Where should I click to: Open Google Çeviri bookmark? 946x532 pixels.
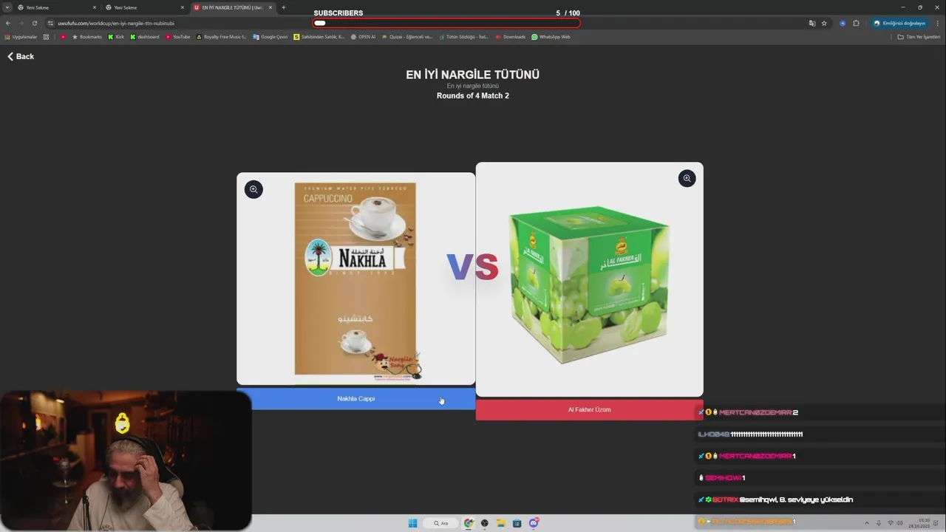pyautogui.click(x=270, y=37)
